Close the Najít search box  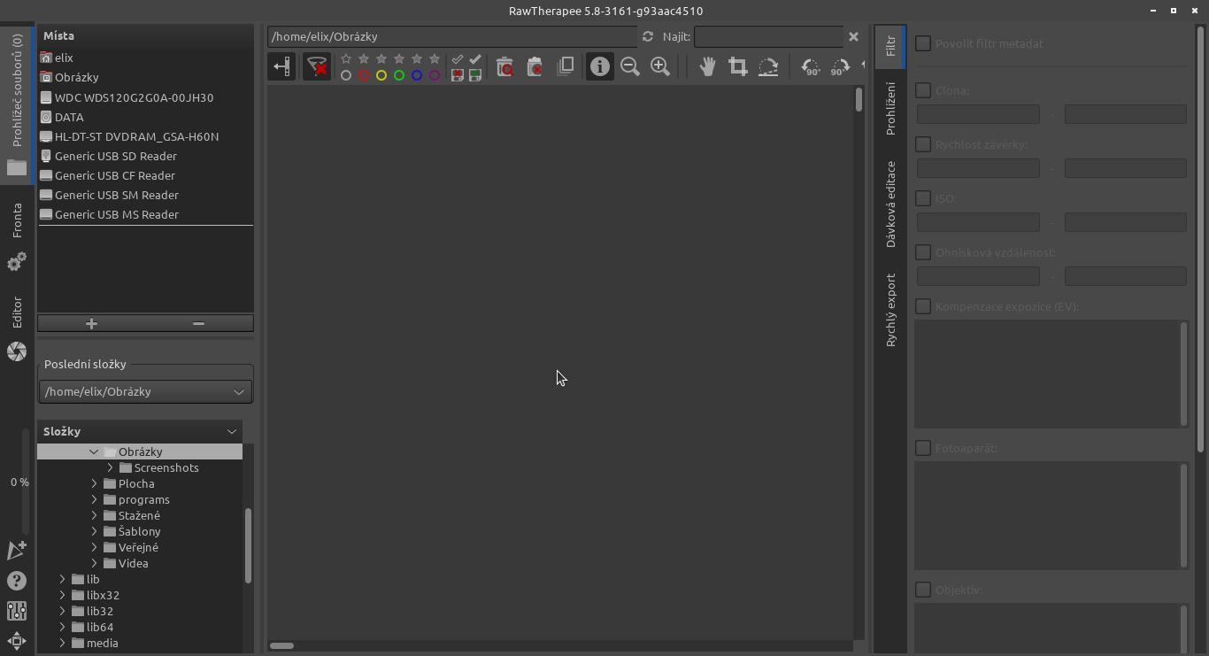coord(853,36)
